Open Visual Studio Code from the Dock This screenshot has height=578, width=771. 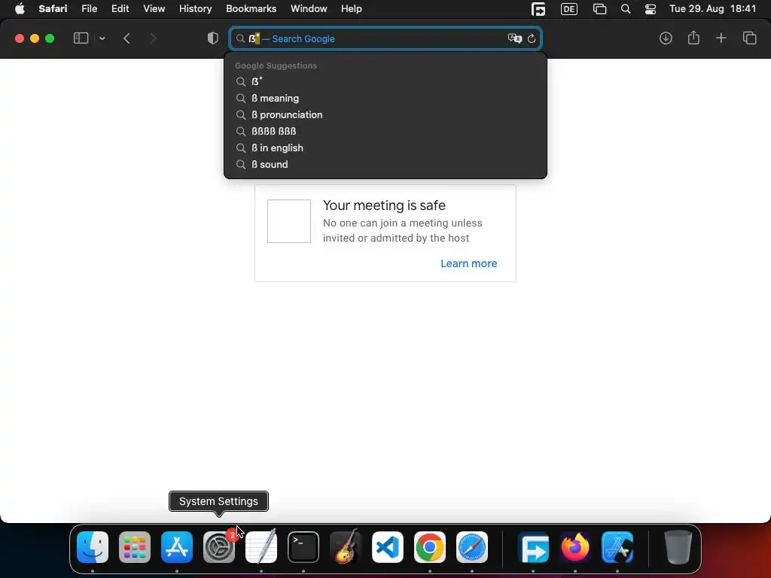[388, 547]
